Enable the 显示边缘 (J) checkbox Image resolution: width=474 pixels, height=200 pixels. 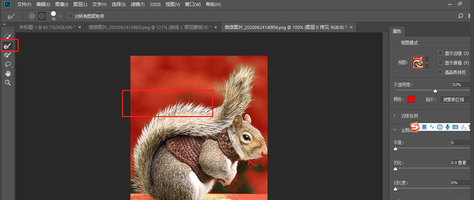pyautogui.click(x=440, y=53)
